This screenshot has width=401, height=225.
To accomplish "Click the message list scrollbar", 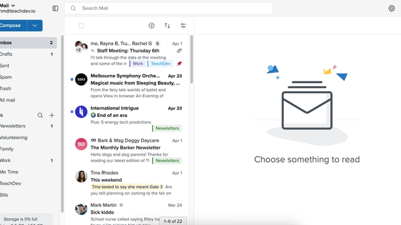I will coord(192,59).
